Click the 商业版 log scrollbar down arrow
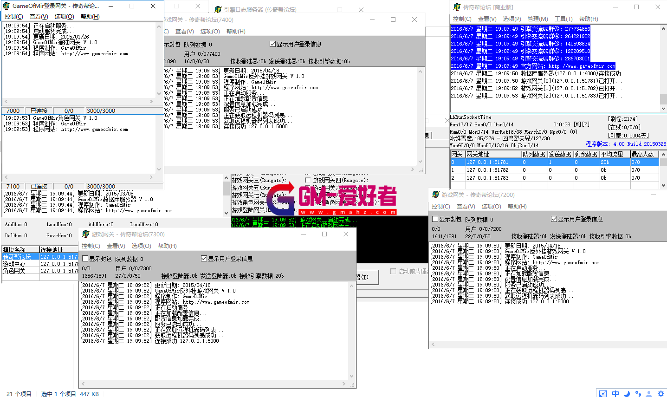The width and height of the screenshot is (667, 397). pyautogui.click(x=663, y=108)
